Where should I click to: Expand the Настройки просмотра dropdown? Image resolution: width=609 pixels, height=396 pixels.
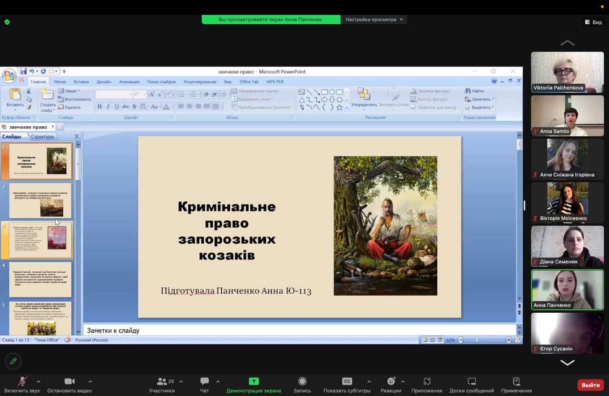pyautogui.click(x=374, y=20)
